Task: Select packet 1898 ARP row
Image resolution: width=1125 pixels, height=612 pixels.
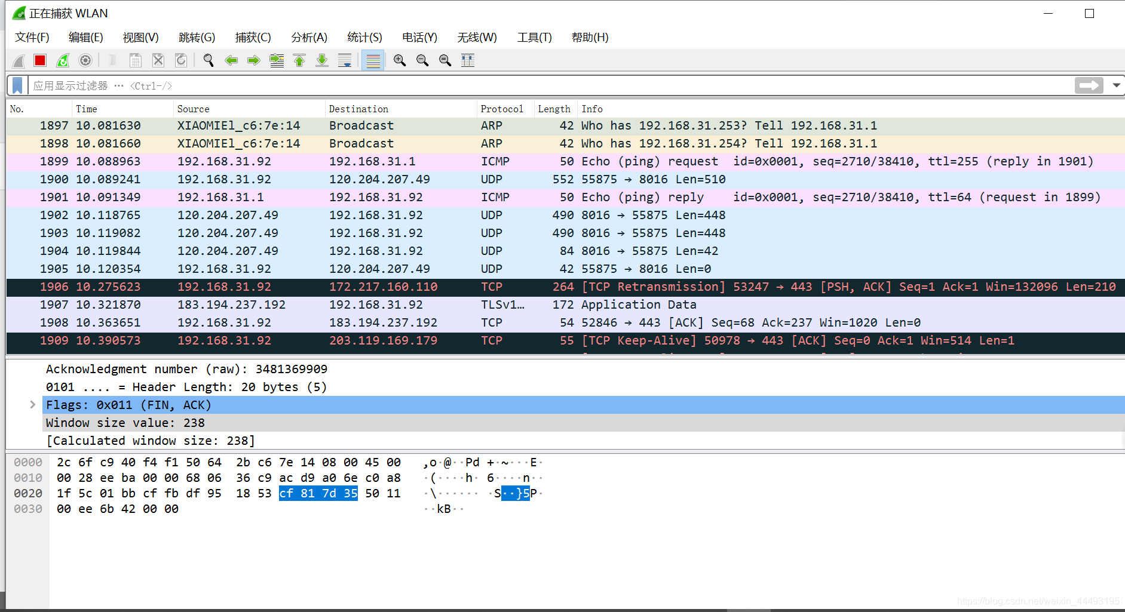Action: point(565,144)
